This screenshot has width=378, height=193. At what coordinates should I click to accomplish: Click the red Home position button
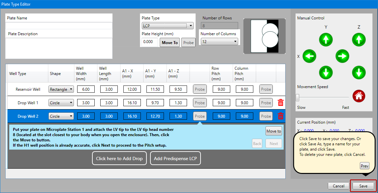359,96
